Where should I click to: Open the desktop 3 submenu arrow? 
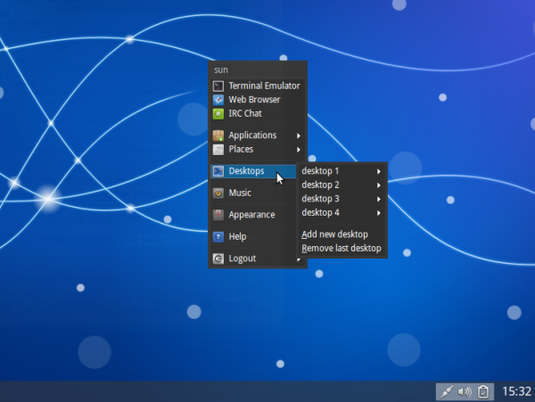tap(379, 199)
